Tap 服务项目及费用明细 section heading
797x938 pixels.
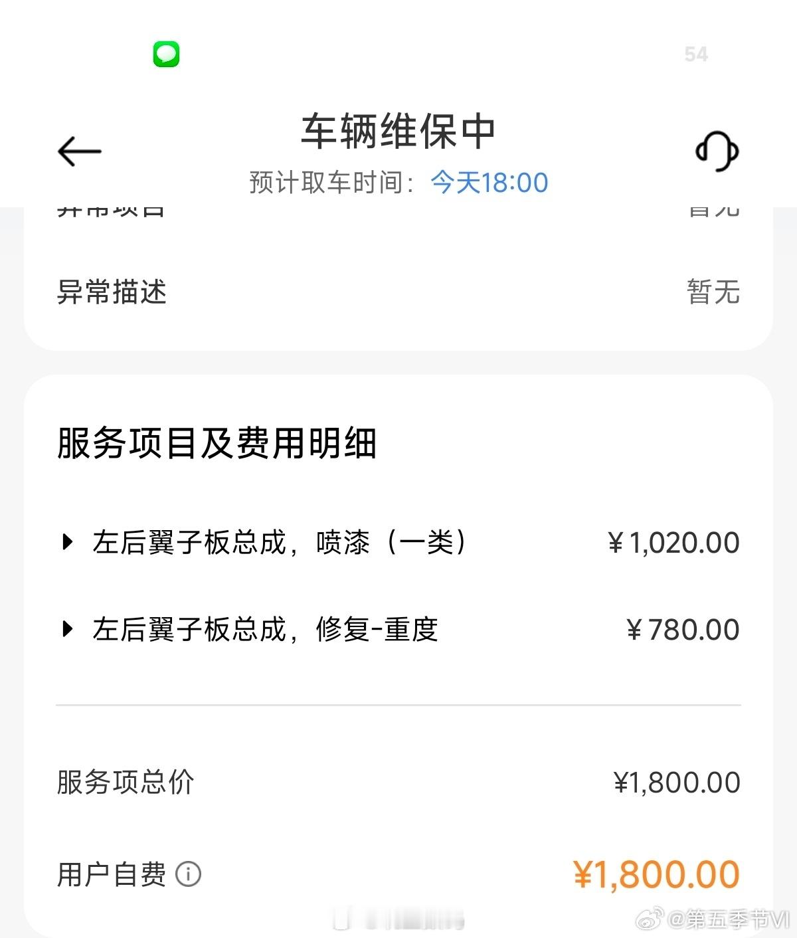tap(217, 443)
